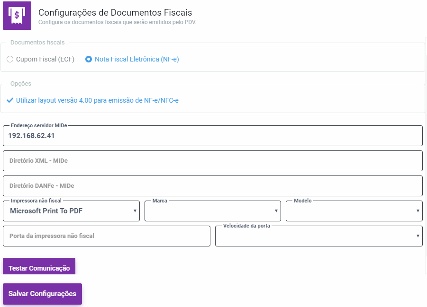Click the Configurações de Documentos Fiscais heading
The height and width of the screenshot is (307, 427).
tap(115, 13)
